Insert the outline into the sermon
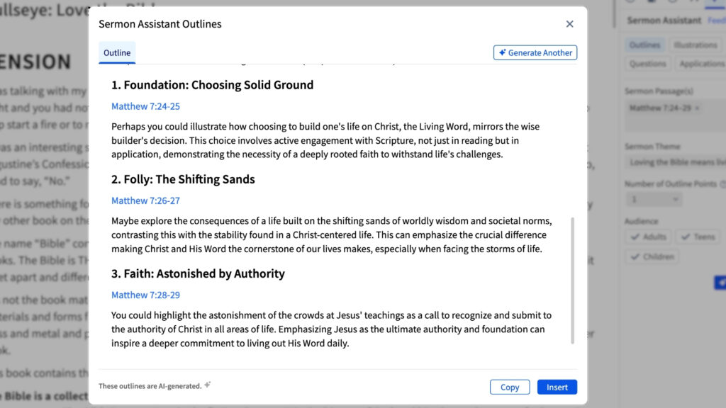726x408 pixels. click(x=557, y=387)
